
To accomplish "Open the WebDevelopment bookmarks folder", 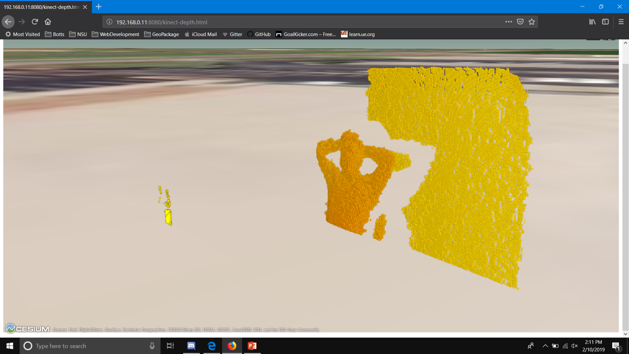I will coord(115,34).
